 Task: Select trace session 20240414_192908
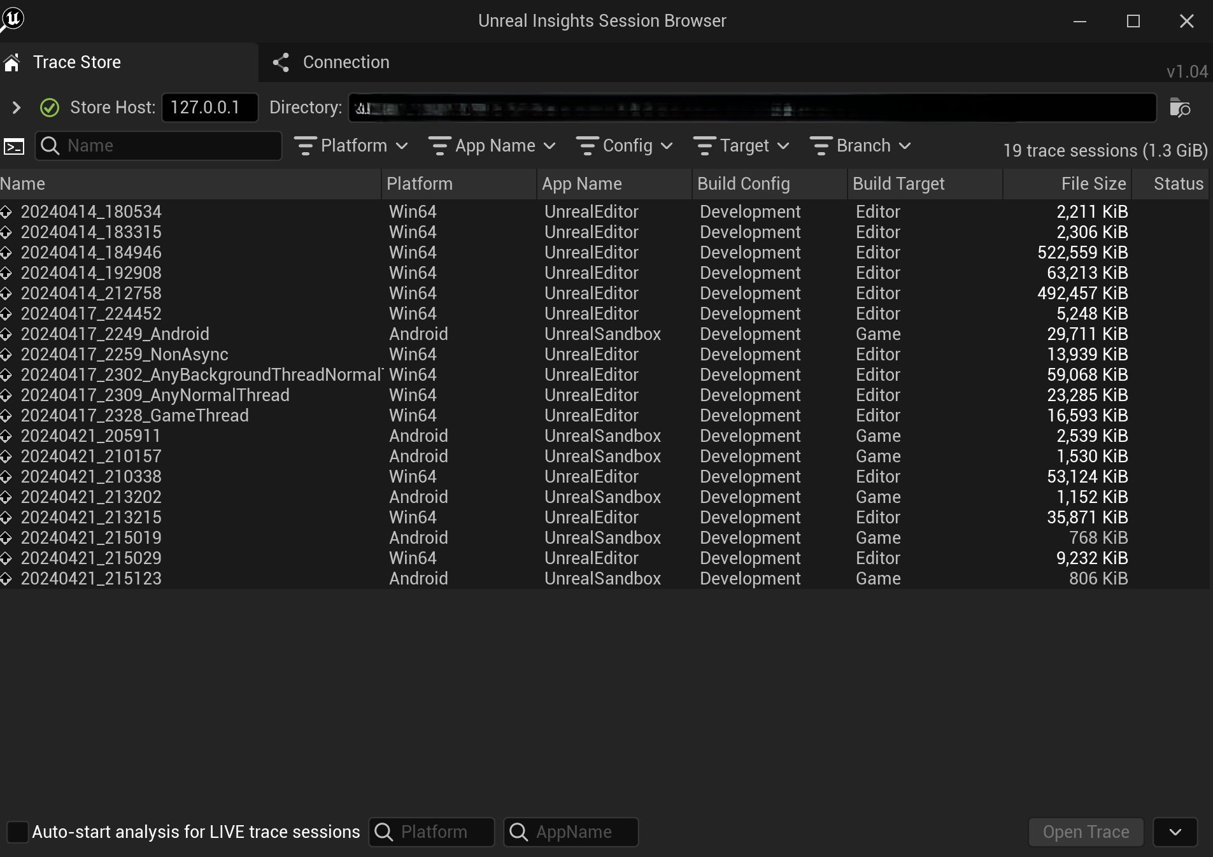pos(604,273)
